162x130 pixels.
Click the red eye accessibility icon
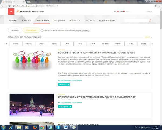11,11
